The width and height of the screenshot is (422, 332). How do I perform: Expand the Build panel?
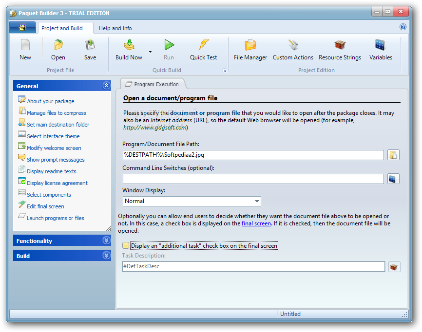tap(106, 256)
